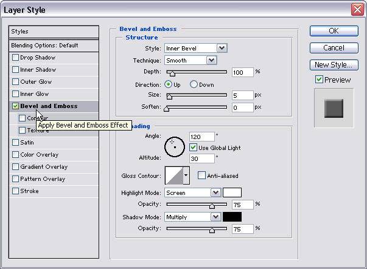Click the Depth slider handle
The width and height of the screenshot is (367, 269).
(x=172, y=73)
